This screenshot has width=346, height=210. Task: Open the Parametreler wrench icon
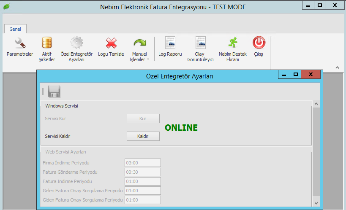20,43
